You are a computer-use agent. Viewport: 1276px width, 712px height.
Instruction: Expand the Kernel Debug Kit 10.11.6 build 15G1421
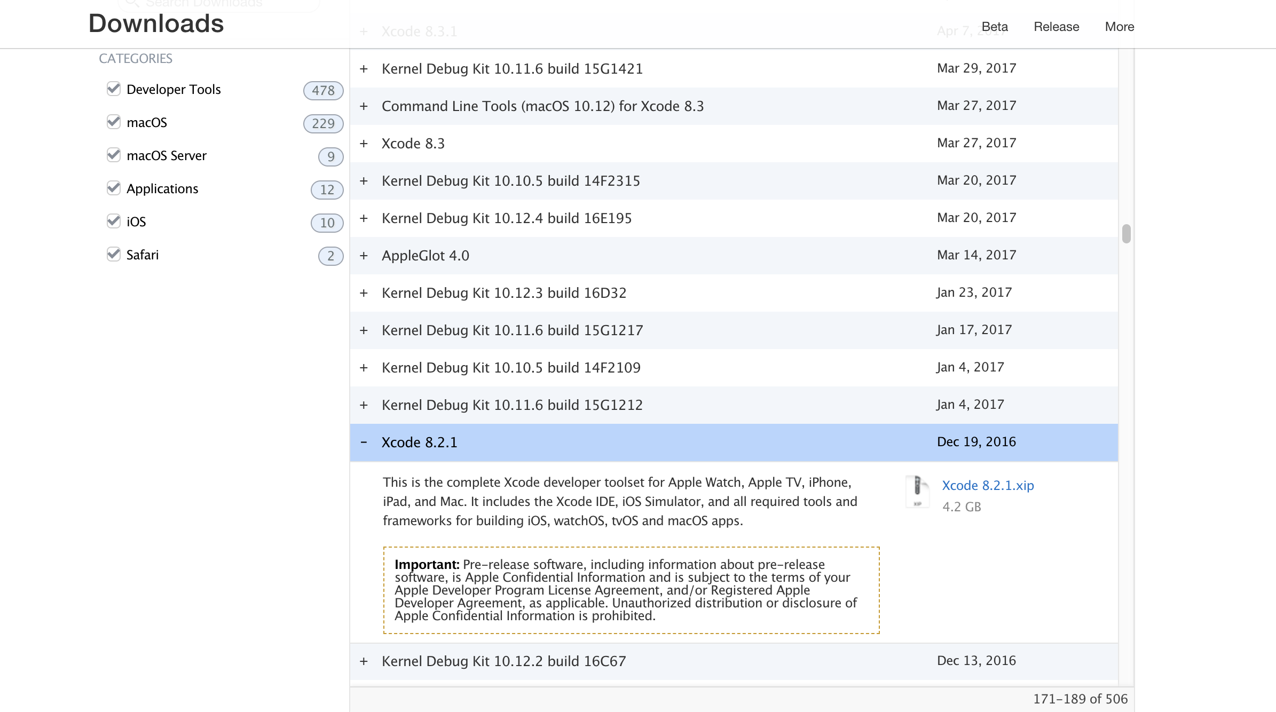(365, 68)
